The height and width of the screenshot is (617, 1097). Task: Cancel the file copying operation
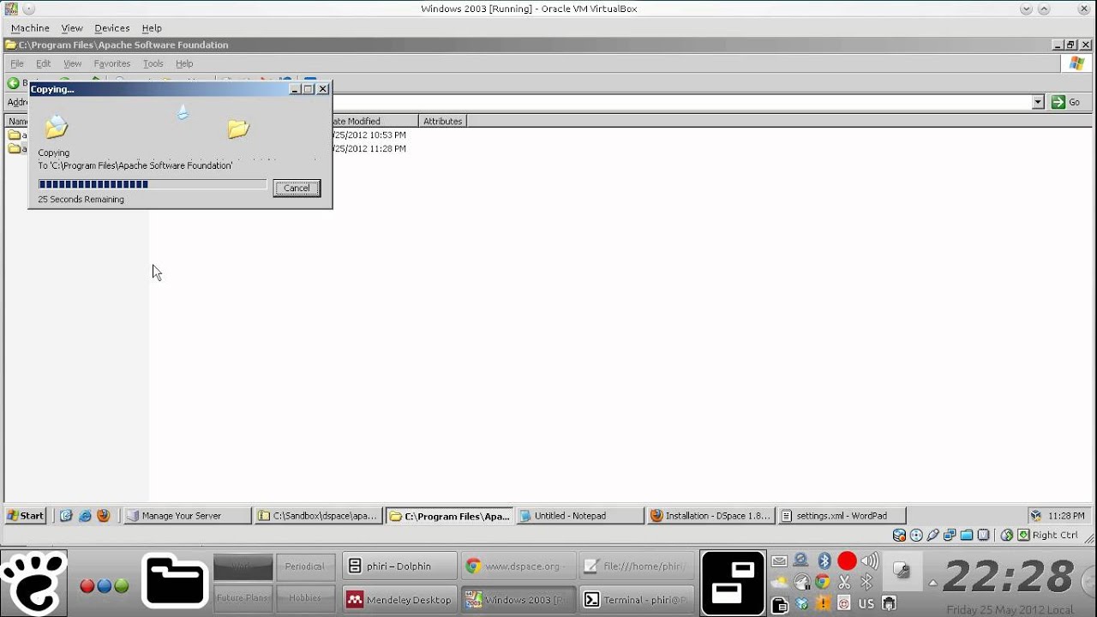[297, 188]
